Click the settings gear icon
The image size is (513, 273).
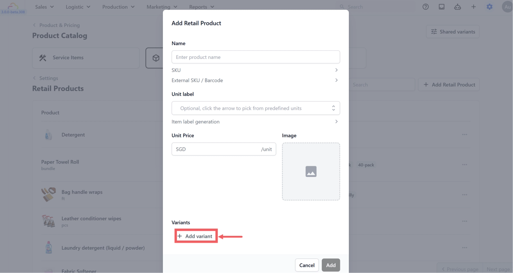pyautogui.click(x=489, y=7)
